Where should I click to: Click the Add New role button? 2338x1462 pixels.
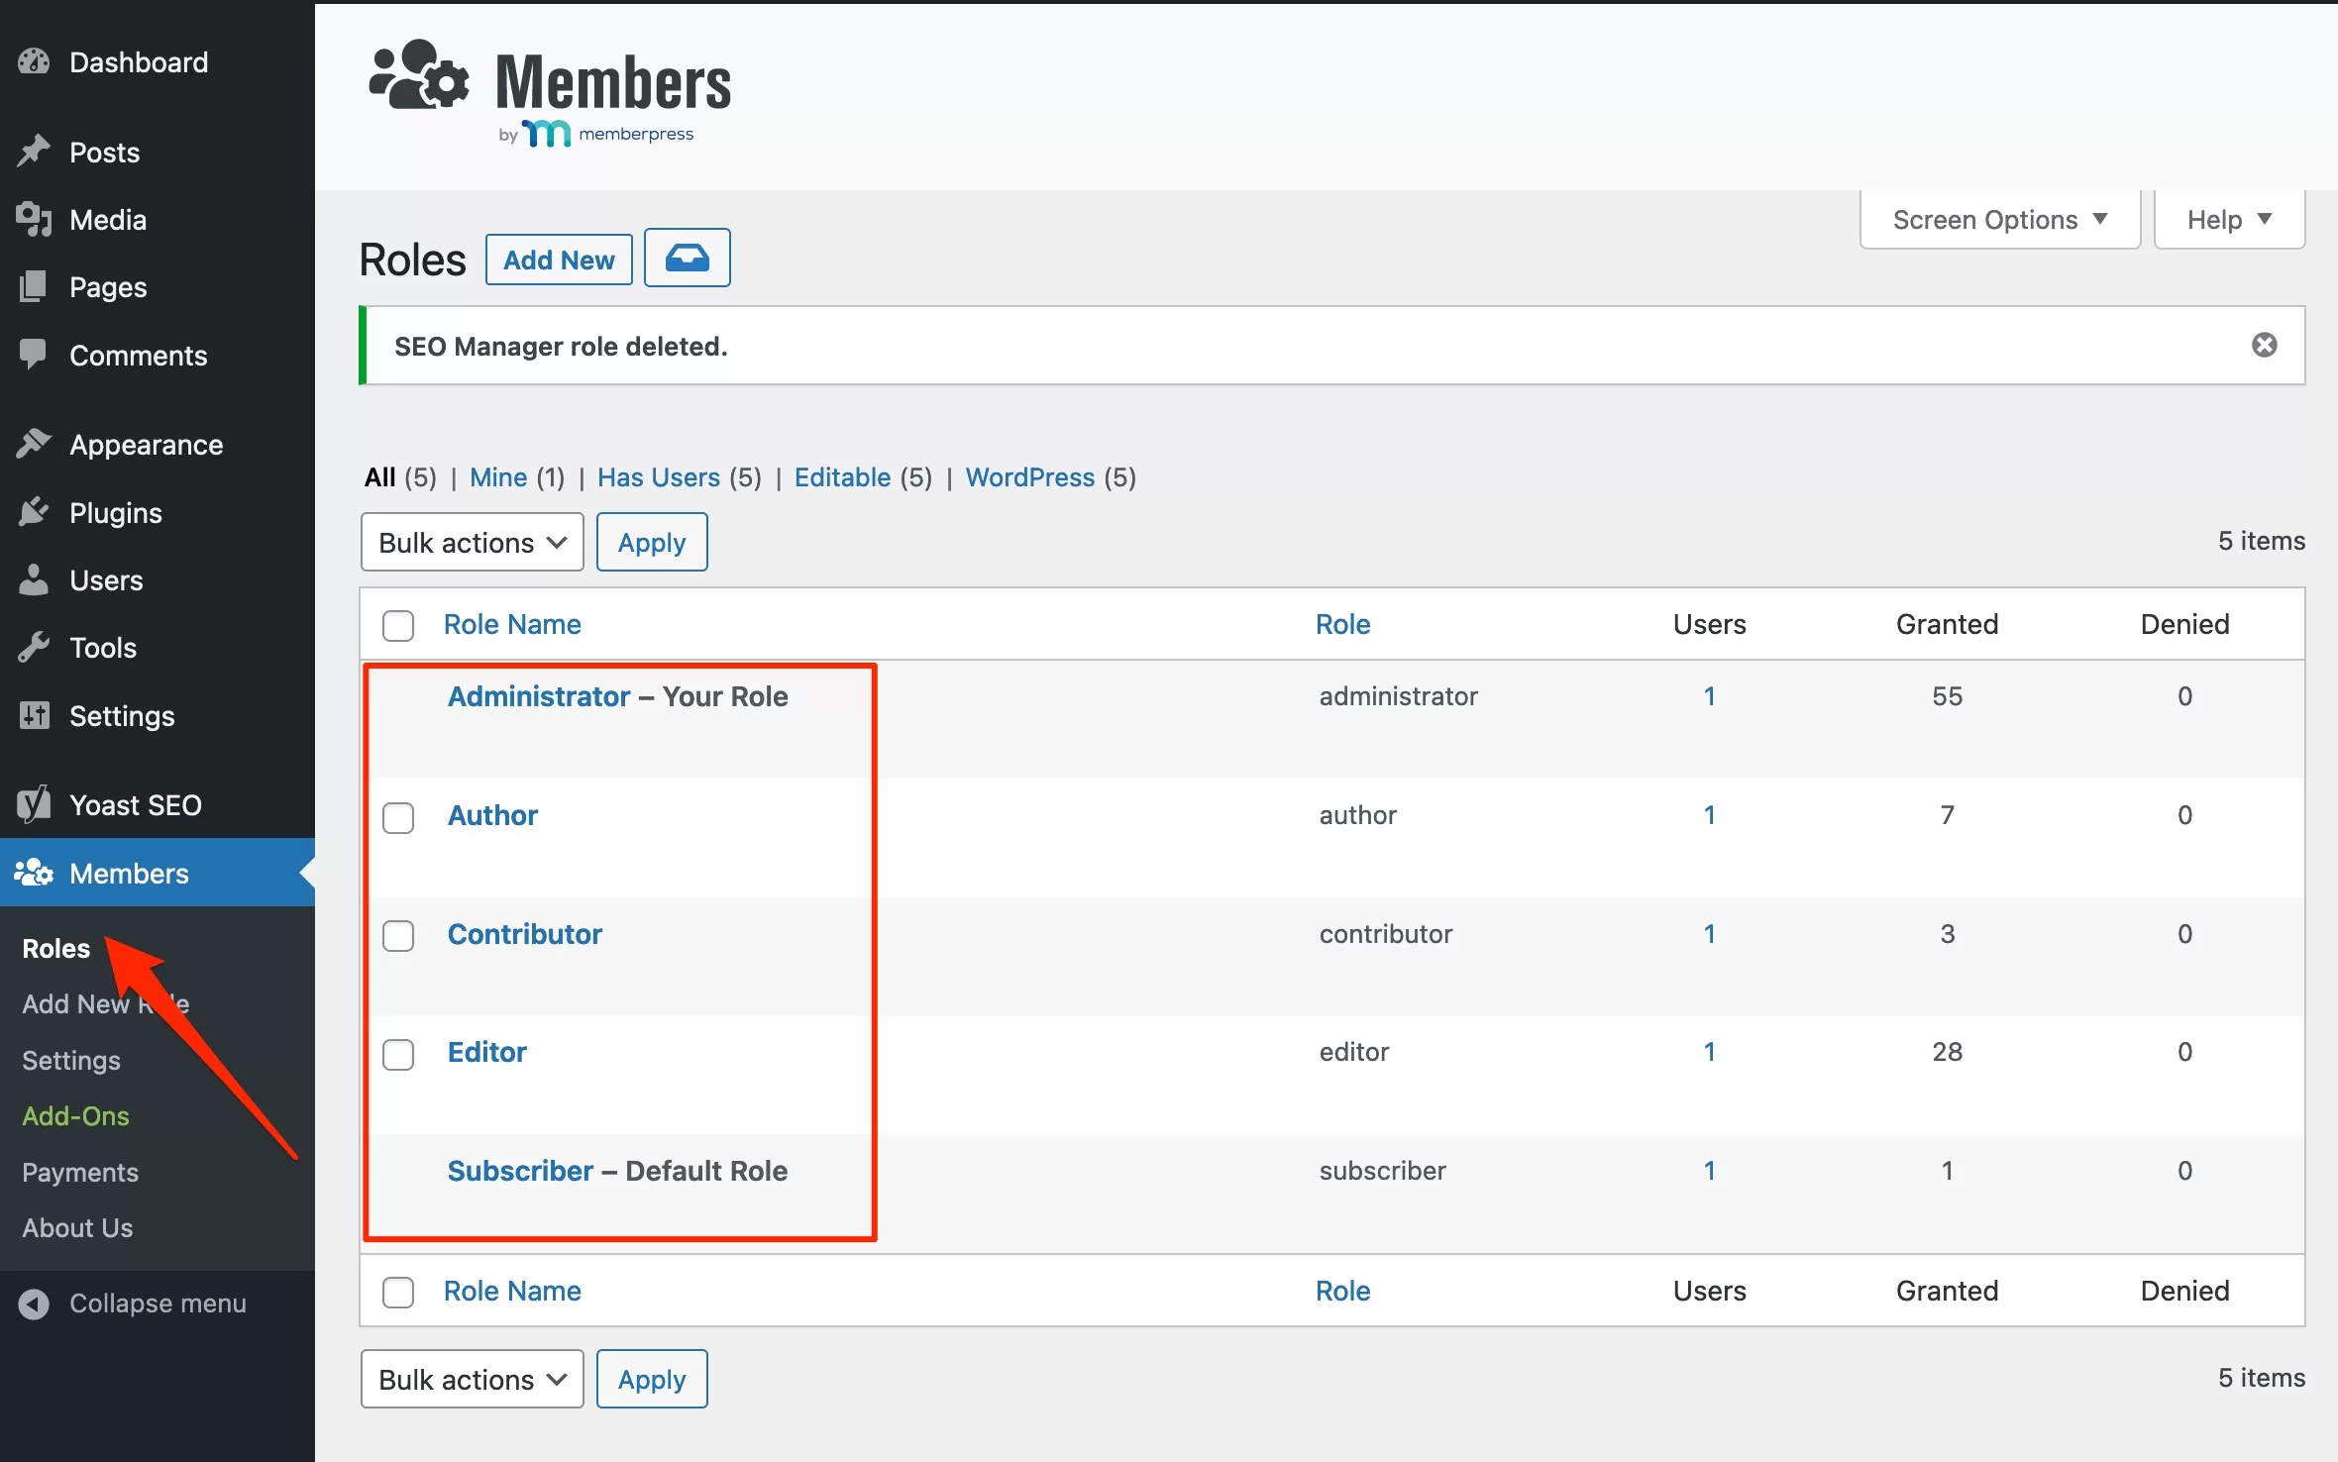[x=559, y=260]
